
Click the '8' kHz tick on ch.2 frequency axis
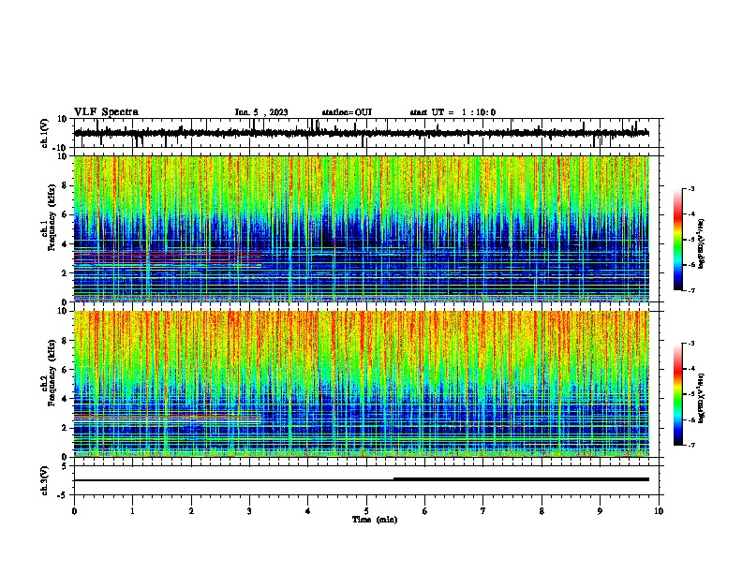(x=66, y=341)
